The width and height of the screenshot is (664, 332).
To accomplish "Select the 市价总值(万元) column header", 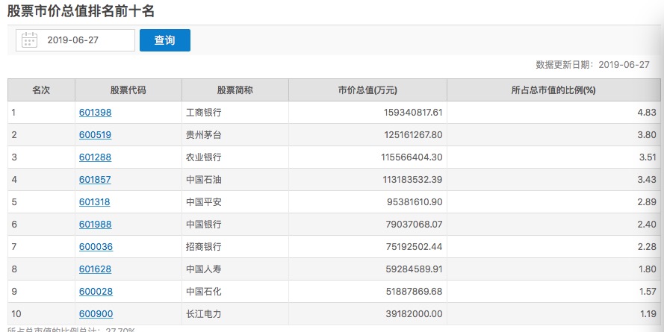I will 367,90.
